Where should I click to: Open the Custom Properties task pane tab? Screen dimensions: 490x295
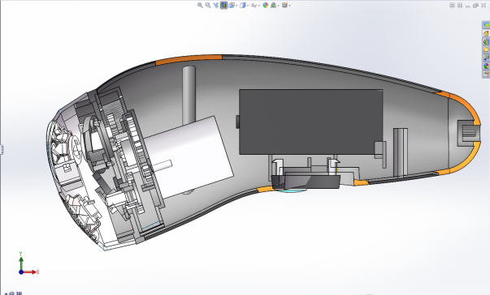[486, 74]
